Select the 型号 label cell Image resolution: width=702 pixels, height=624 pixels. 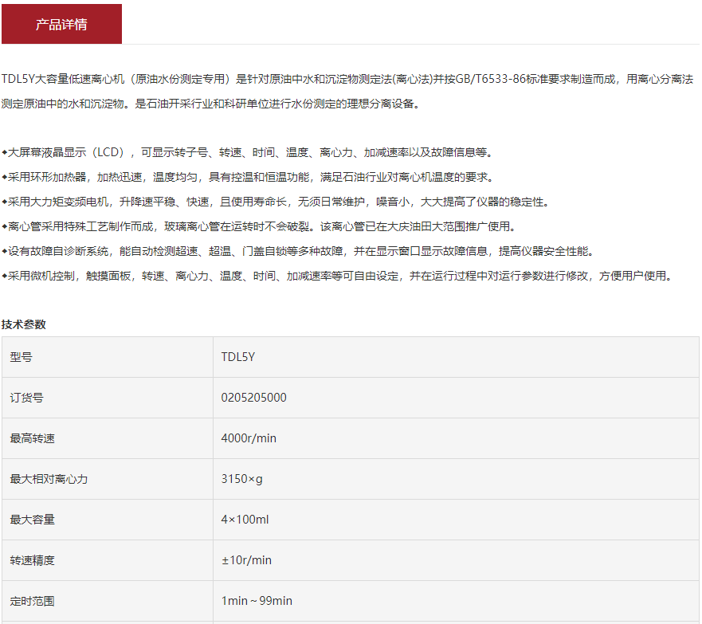(x=108, y=357)
